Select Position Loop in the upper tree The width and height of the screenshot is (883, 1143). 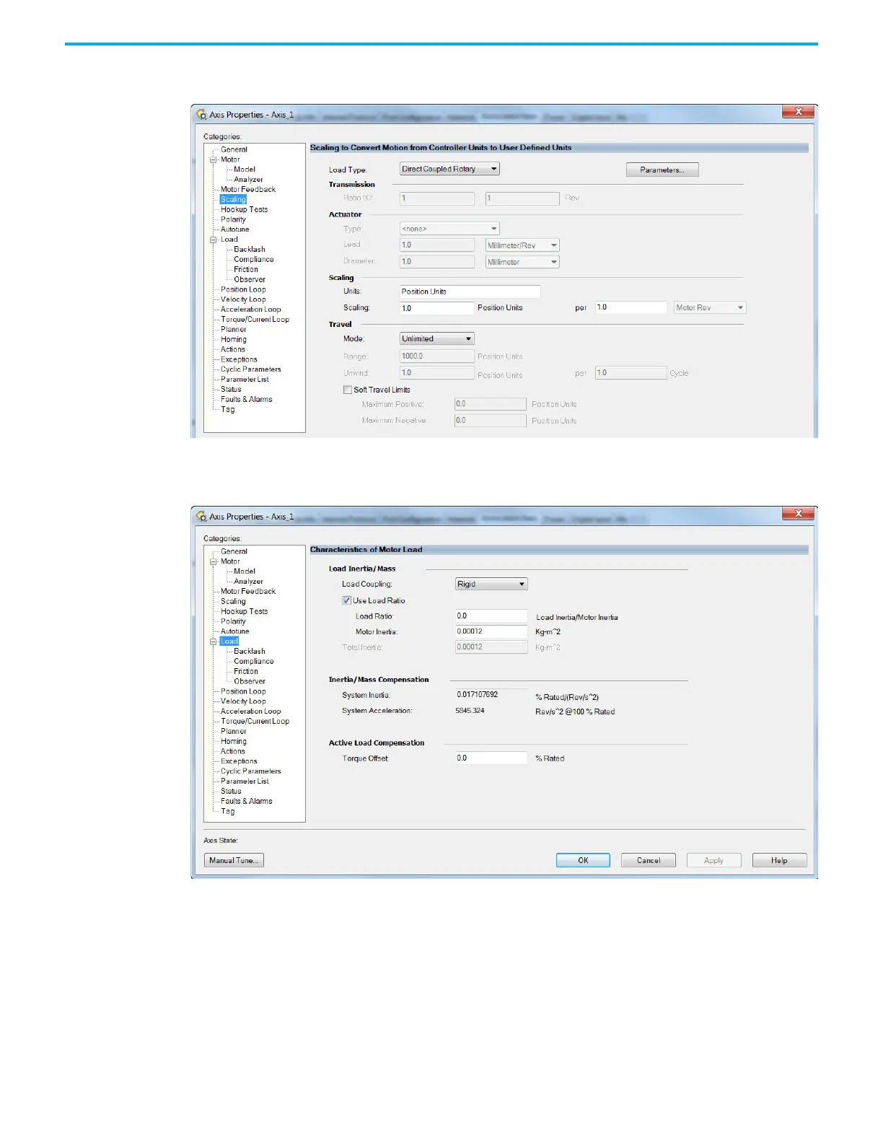tap(243, 289)
